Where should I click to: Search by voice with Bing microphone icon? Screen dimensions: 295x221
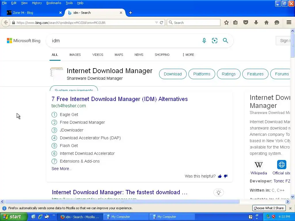coord(204,41)
